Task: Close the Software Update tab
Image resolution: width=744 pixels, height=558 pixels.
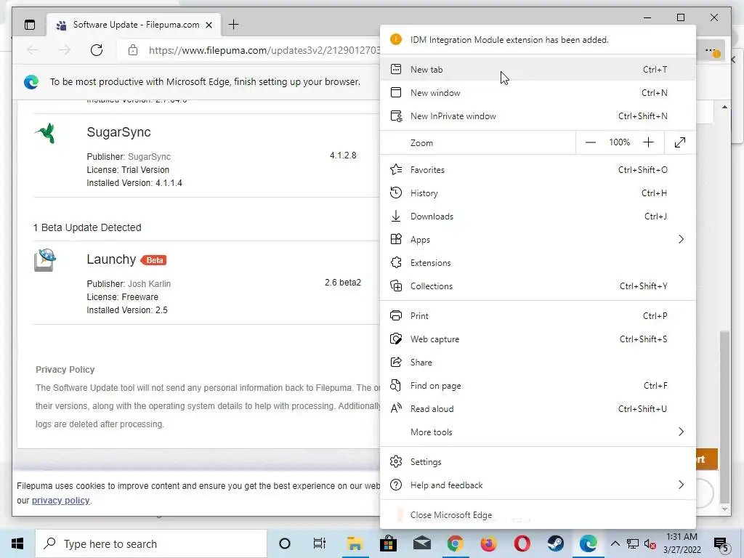Action: 209,25
